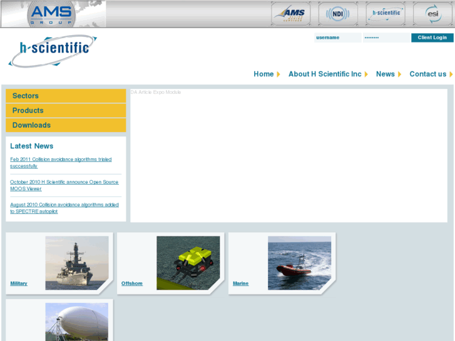The image size is (455, 341).
Task: Click the red speedboat thumbnail image
Action: [x=299, y=263]
